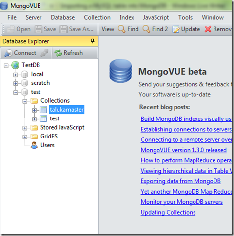The width and height of the screenshot is (234, 236).
Task: Click the Update pencil icon
Action: [x=176, y=29]
